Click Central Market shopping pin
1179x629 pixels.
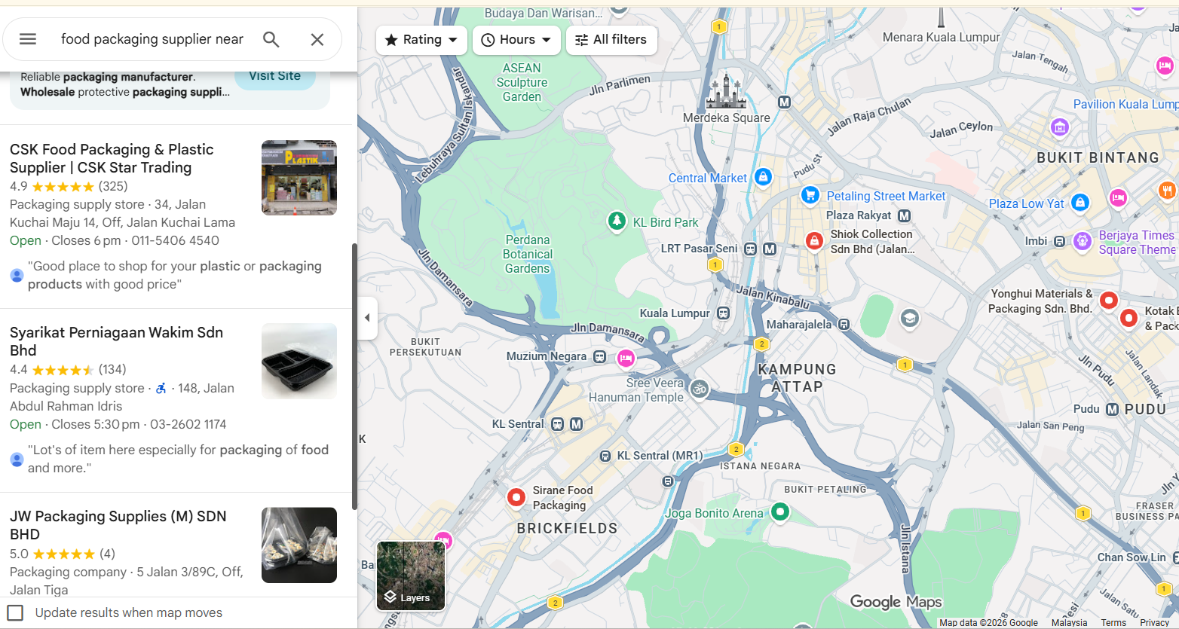(x=763, y=178)
